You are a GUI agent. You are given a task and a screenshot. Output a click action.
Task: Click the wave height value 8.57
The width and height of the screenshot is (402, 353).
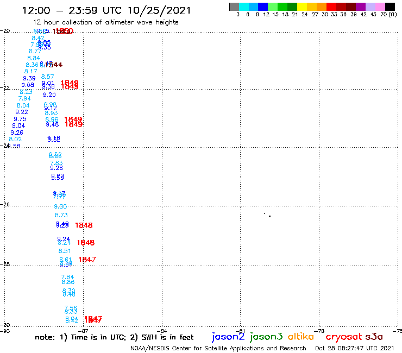(x=48, y=77)
